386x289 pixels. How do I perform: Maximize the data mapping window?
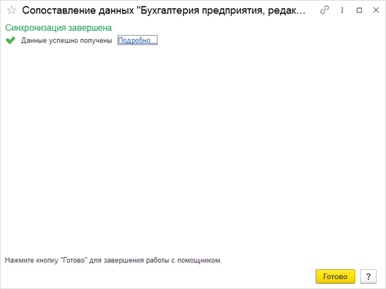click(359, 11)
